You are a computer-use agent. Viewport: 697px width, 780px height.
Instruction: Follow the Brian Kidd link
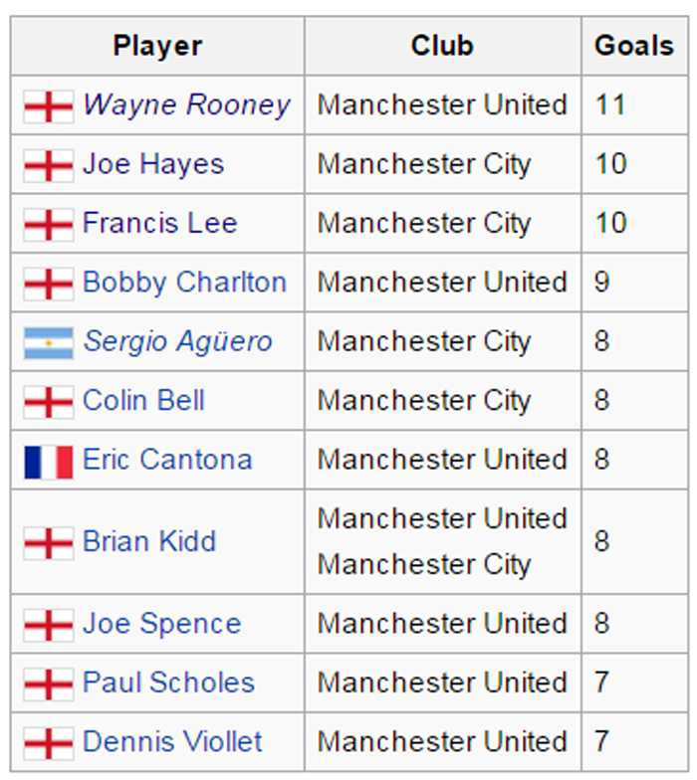tap(149, 542)
